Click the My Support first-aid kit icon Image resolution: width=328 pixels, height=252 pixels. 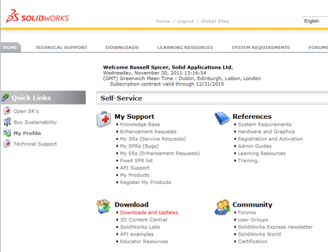104,119
